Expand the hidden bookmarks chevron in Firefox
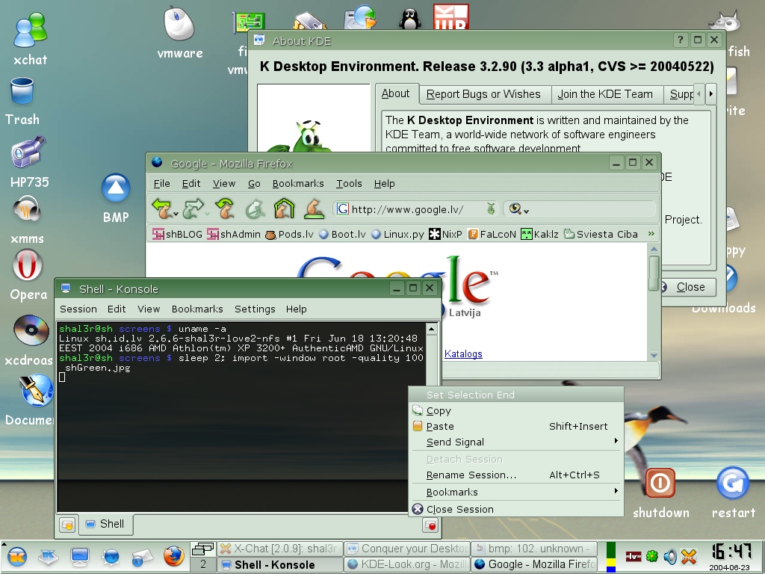The width and height of the screenshot is (765, 574). 651,234
